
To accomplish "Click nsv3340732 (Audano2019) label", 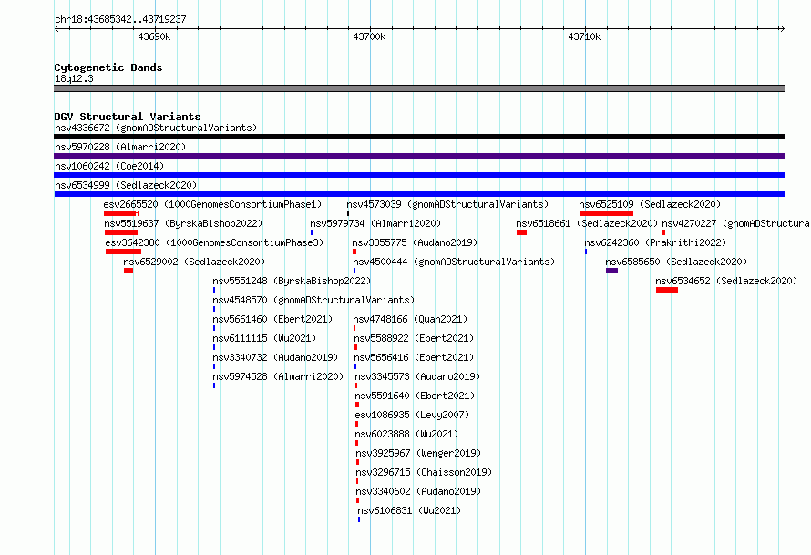I will [275, 357].
